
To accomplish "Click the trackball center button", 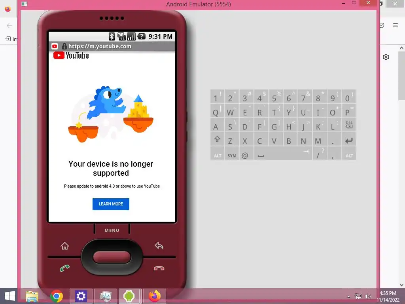I will tap(112, 257).
